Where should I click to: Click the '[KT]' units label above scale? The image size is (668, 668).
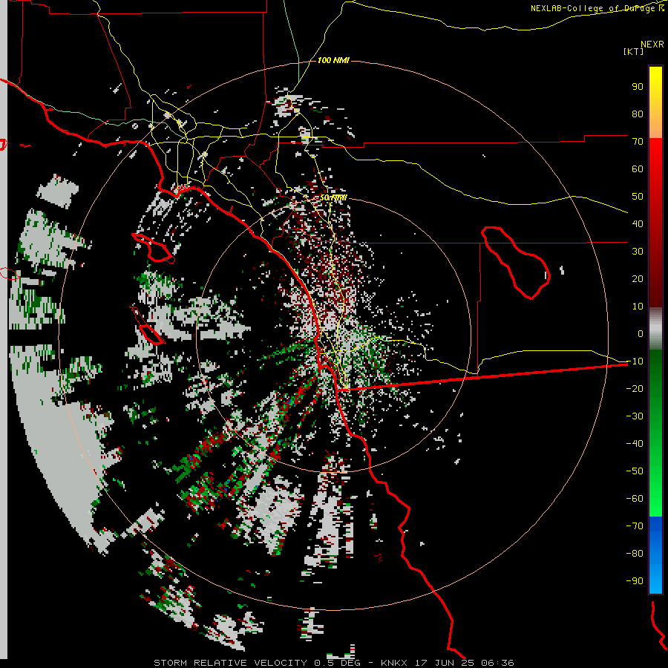pyautogui.click(x=633, y=51)
